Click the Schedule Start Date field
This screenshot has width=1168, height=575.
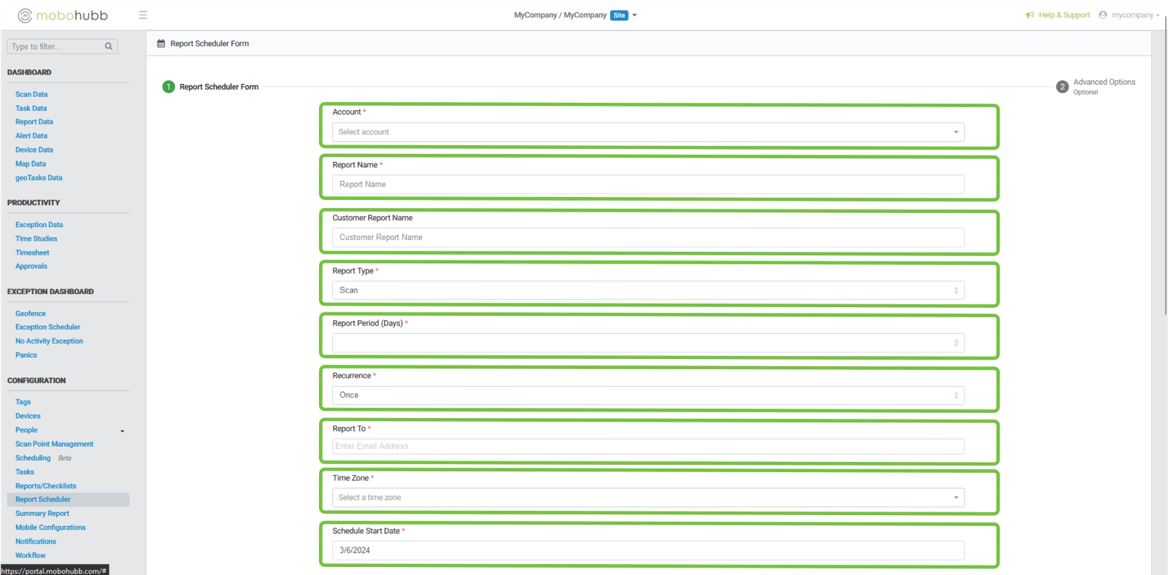[x=648, y=551]
